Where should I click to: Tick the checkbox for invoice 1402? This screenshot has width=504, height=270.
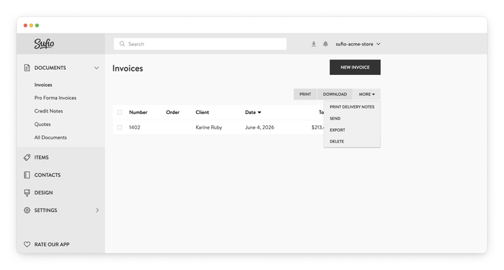pyautogui.click(x=120, y=127)
